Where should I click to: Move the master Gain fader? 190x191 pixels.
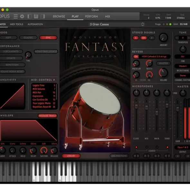point(178,108)
